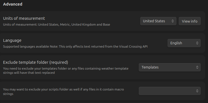Select the United States text in units selector

pyautogui.click(x=154, y=21)
